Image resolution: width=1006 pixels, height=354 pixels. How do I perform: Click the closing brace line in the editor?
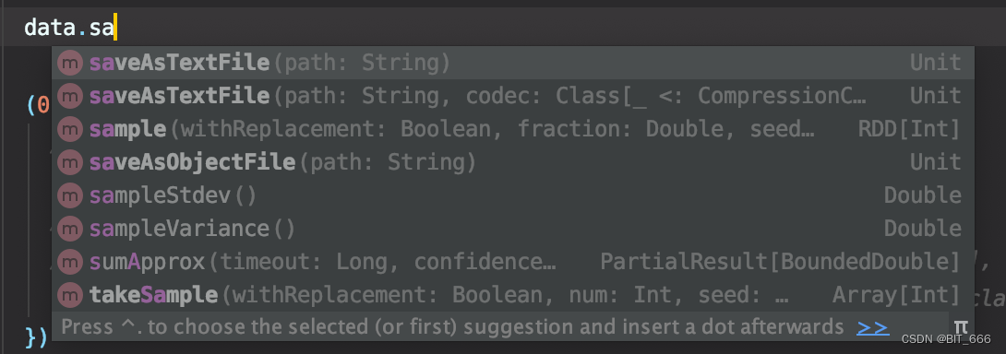coord(36,336)
